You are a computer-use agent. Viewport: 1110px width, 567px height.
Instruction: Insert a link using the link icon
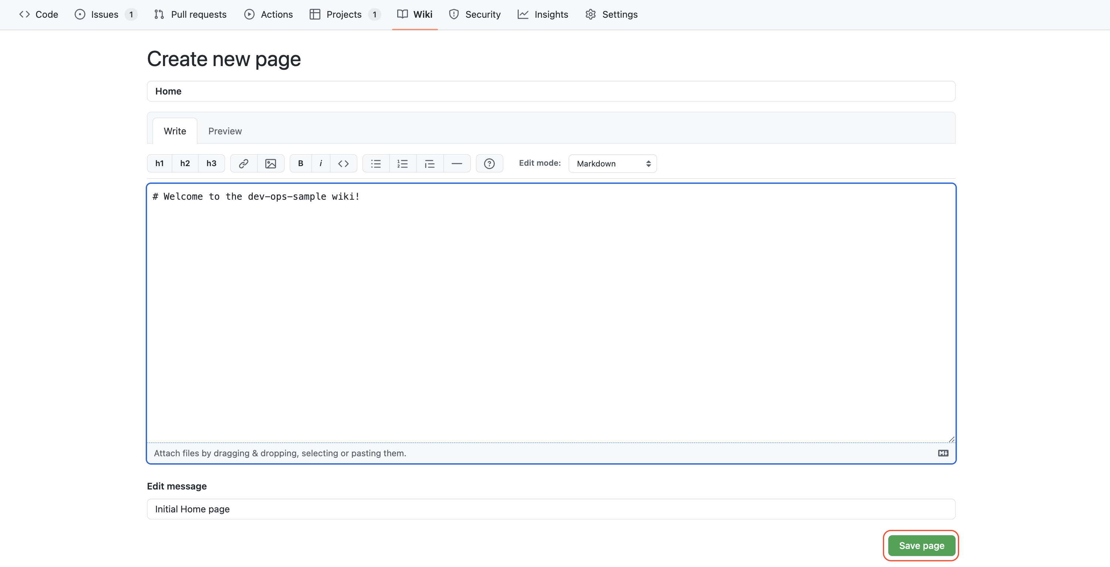click(244, 164)
